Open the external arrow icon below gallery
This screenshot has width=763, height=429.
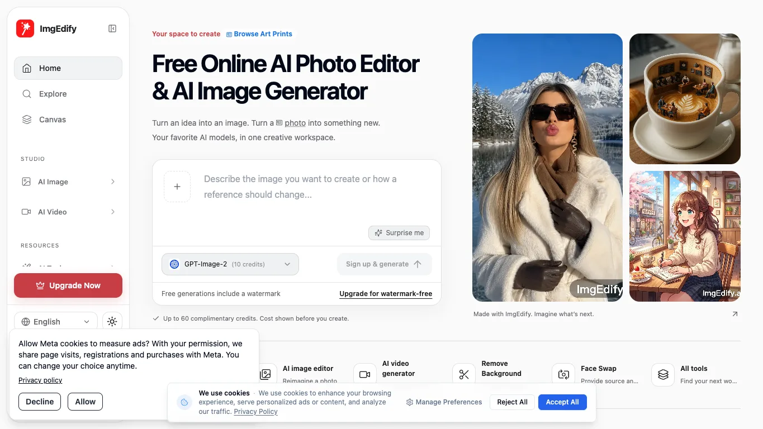pyautogui.click(x=735, y=314)
